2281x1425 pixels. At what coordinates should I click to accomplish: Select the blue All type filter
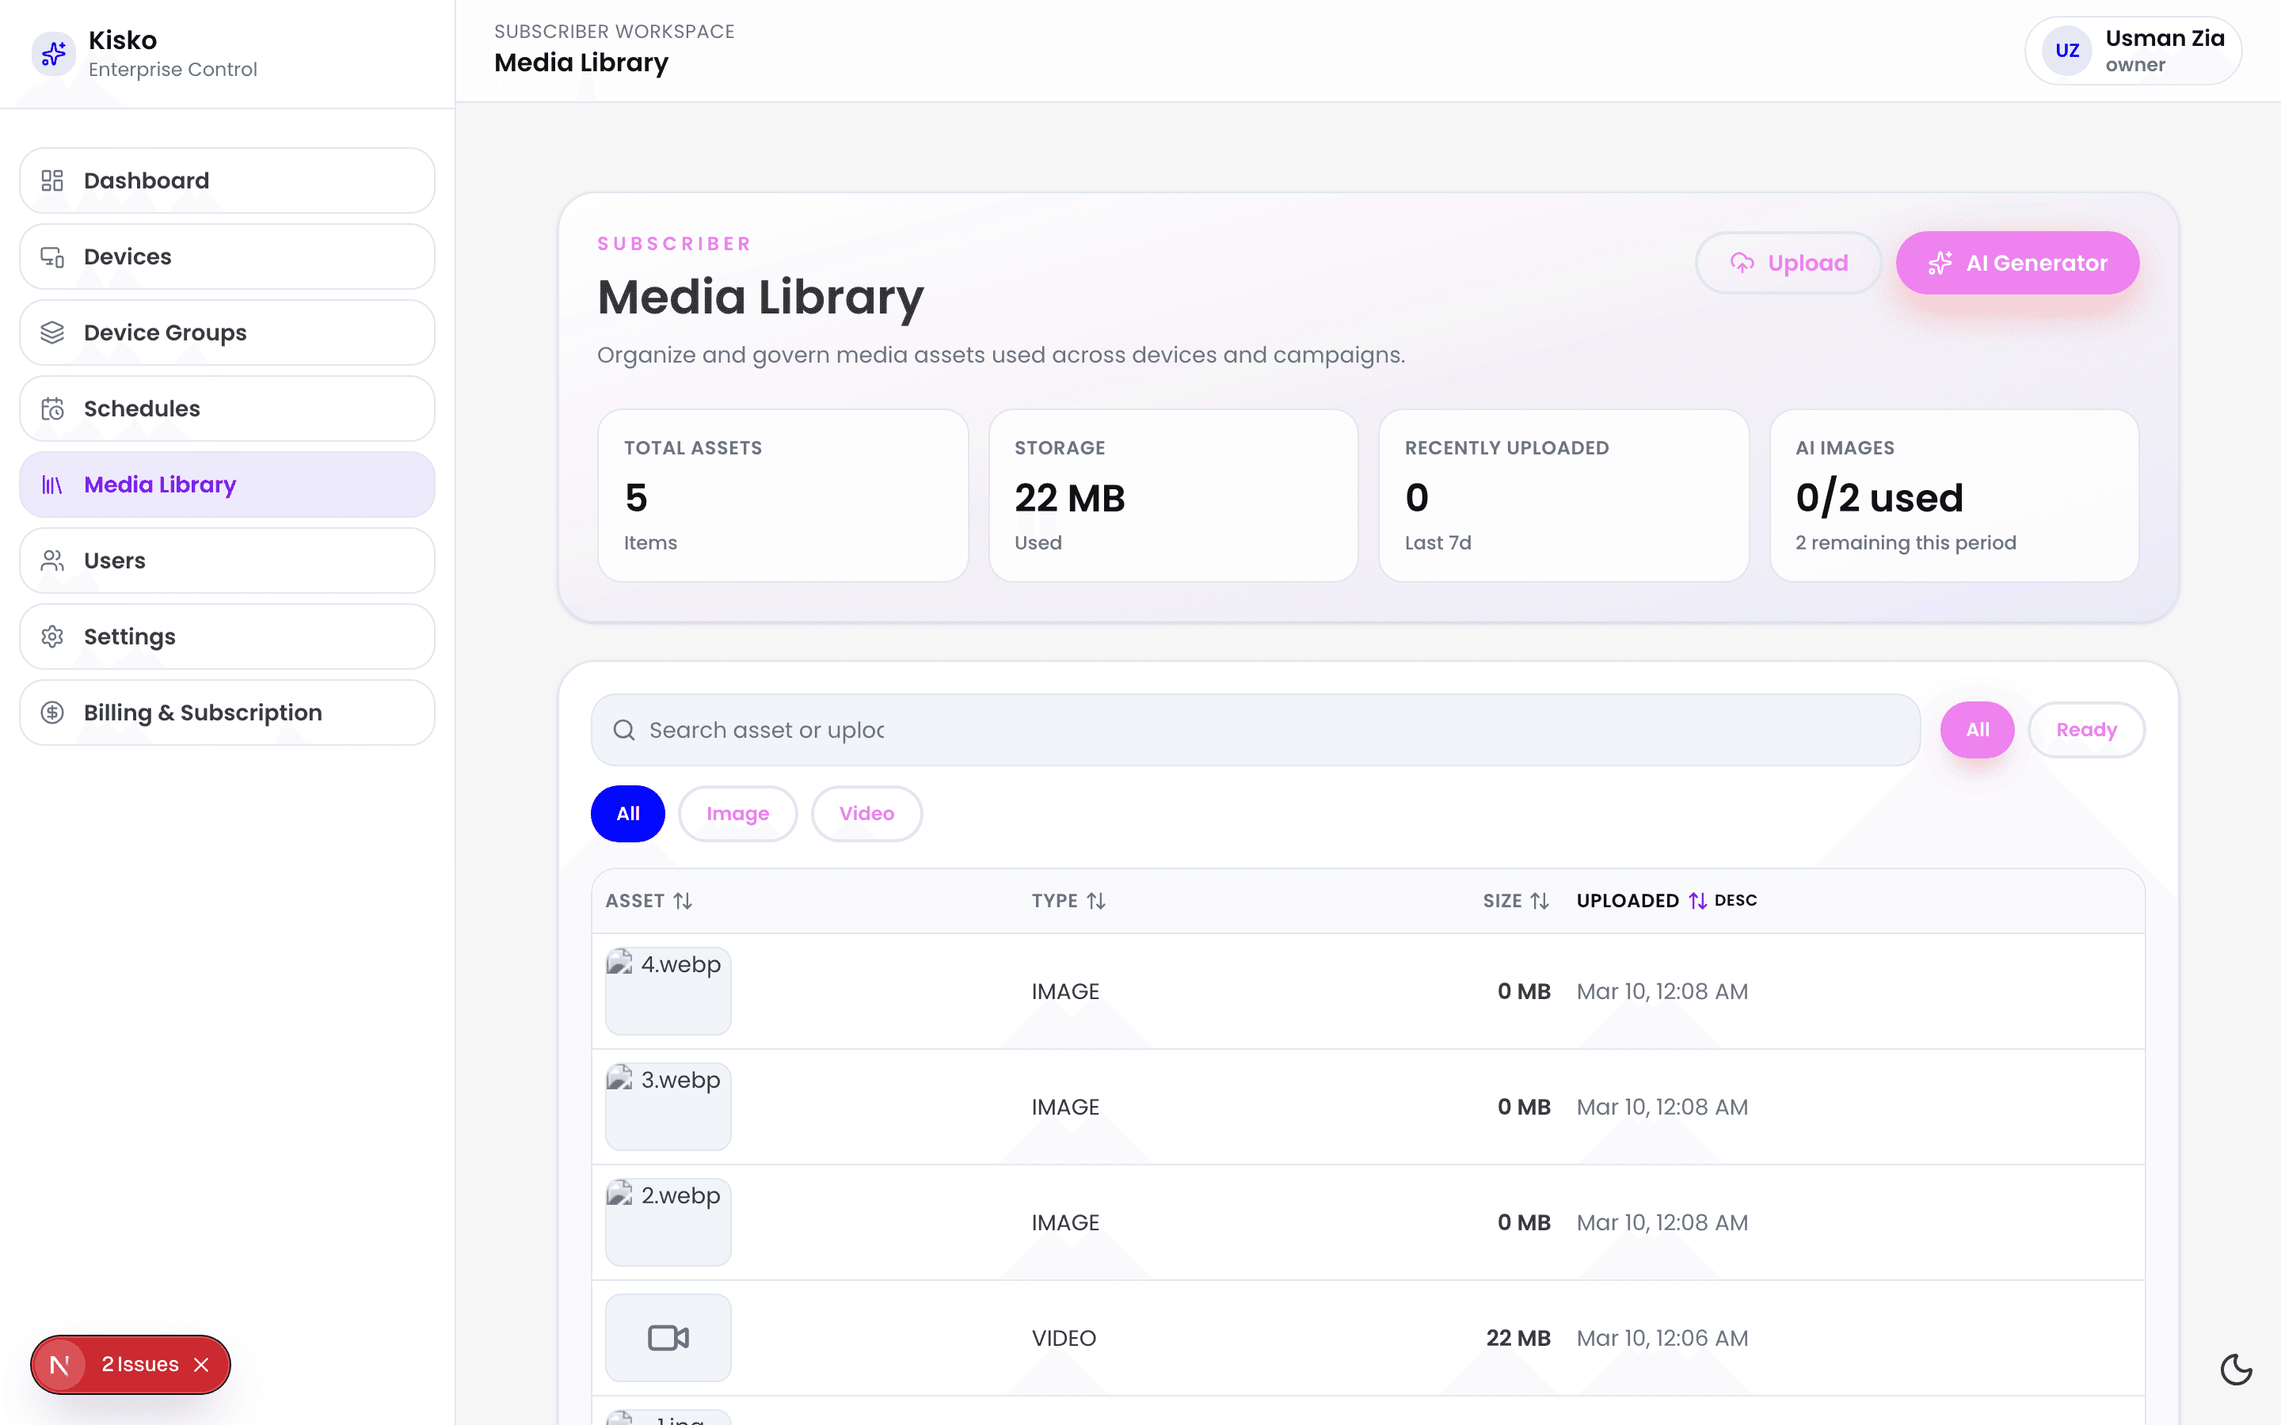[628, 813]
